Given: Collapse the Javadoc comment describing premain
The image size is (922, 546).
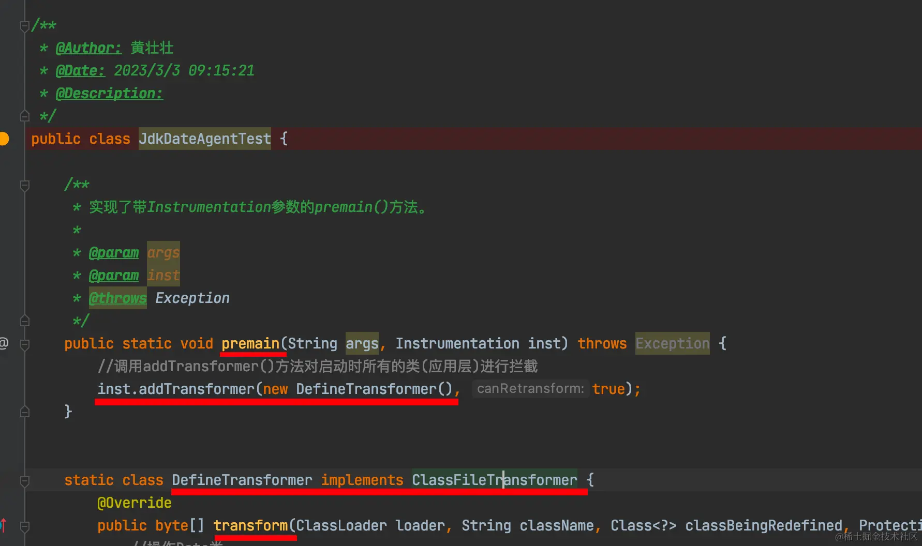Looking at the screenshot, I should pos(24,185).
